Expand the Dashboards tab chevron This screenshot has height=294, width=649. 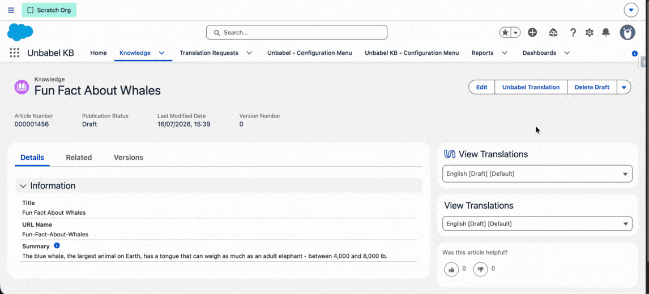click(567, 53)
